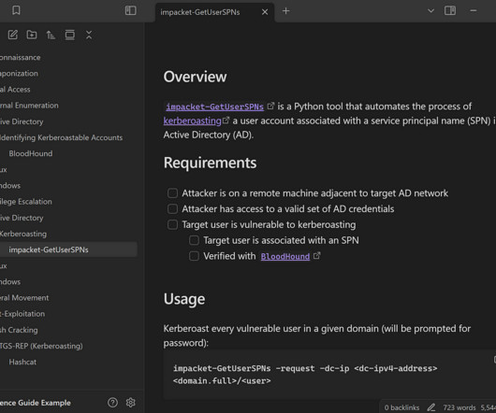496x413 pixels.
Task: Open the Reconnaissance folder in sidebar
Action: (21, 58)
